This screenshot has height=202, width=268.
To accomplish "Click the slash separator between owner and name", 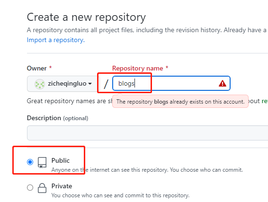I will pos(106,84).
